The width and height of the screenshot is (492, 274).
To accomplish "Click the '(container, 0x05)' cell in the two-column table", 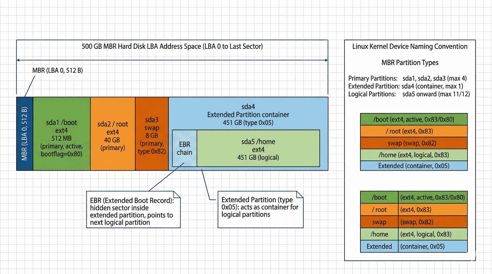I will click(432, 246).
